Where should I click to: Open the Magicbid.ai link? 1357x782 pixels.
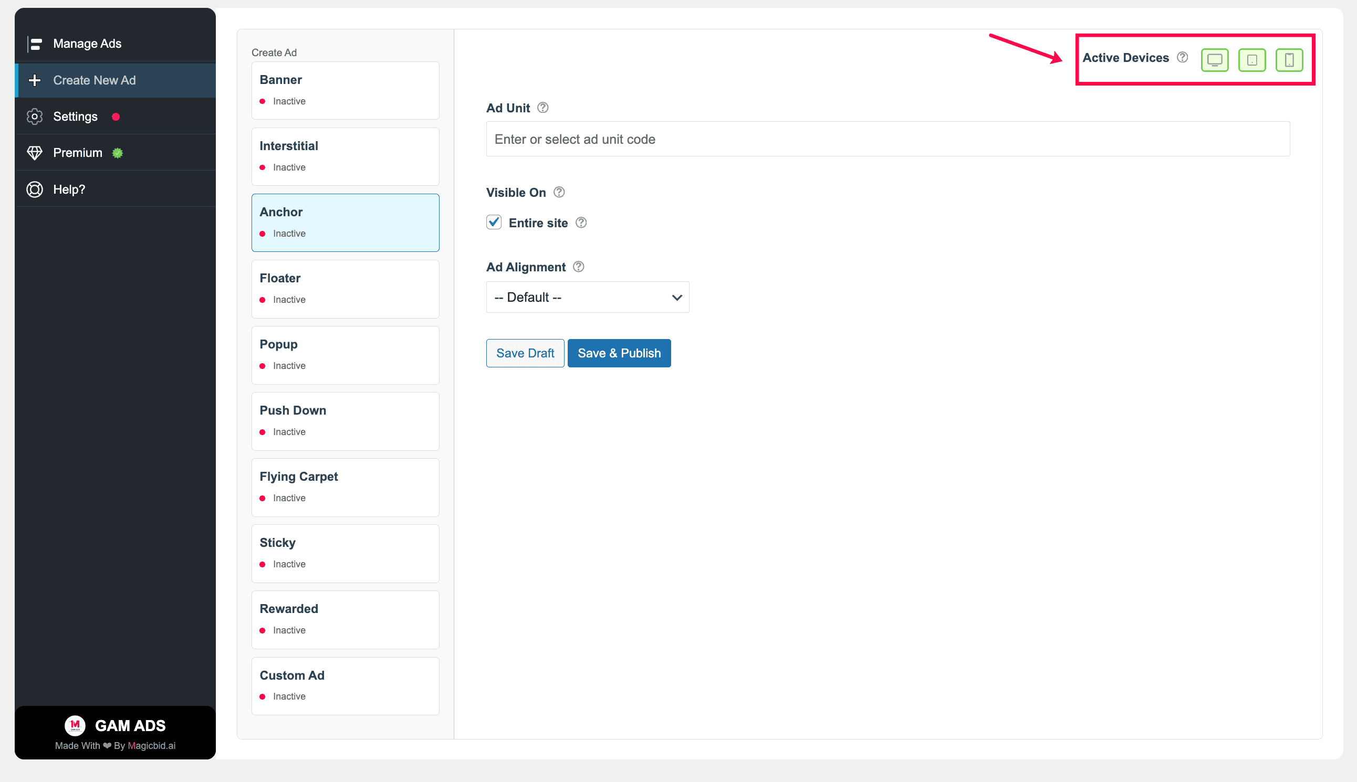152,745
